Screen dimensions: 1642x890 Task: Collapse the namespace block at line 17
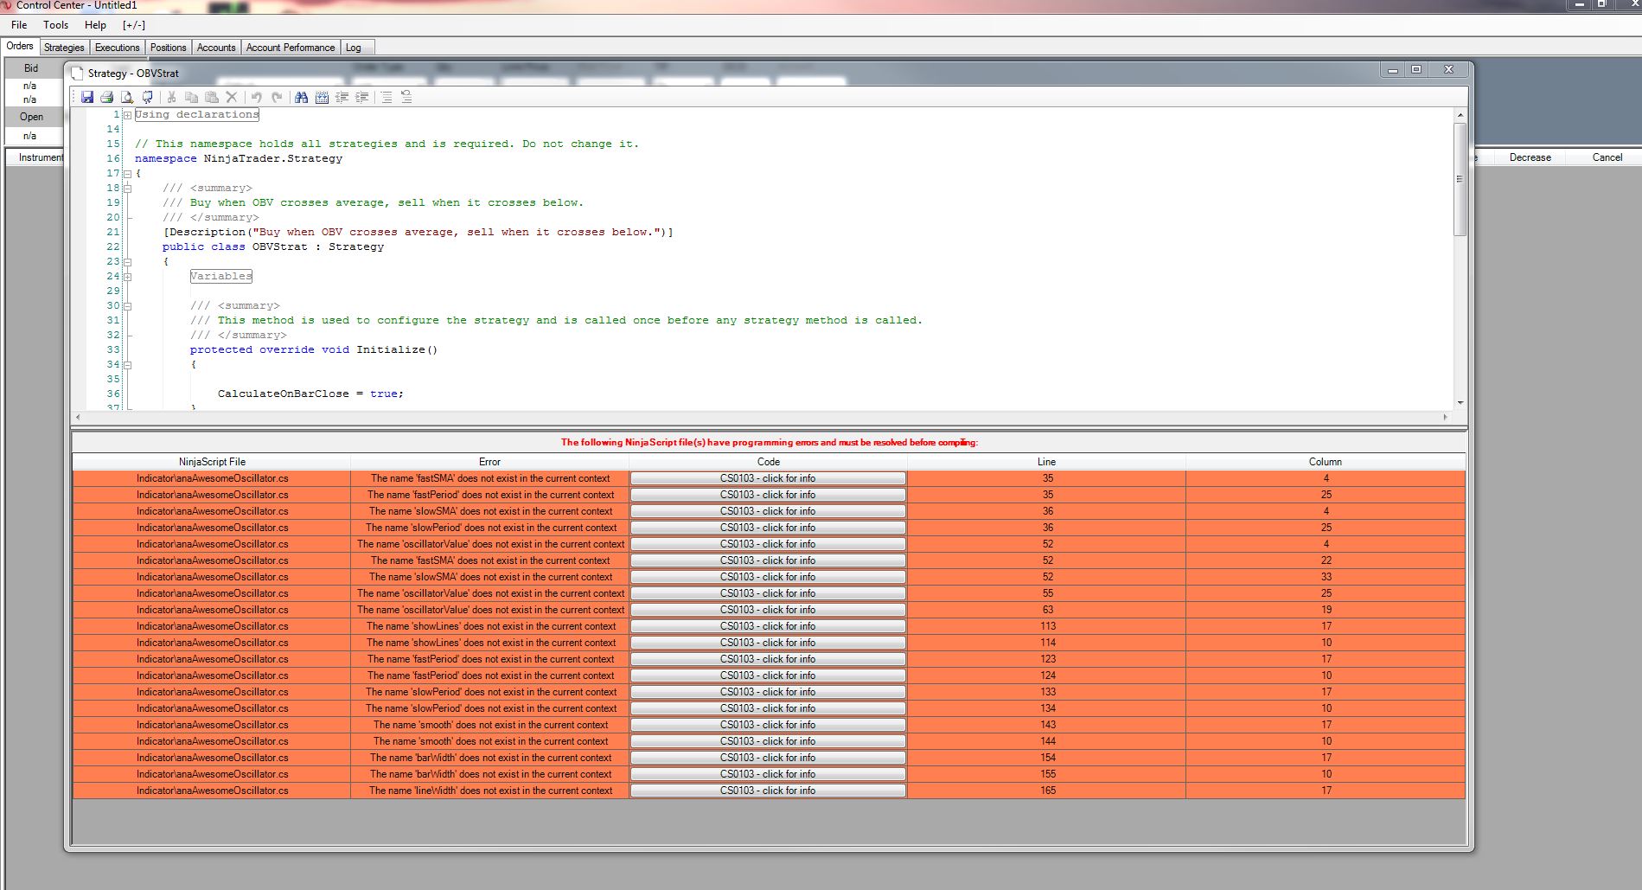(127, 173)
